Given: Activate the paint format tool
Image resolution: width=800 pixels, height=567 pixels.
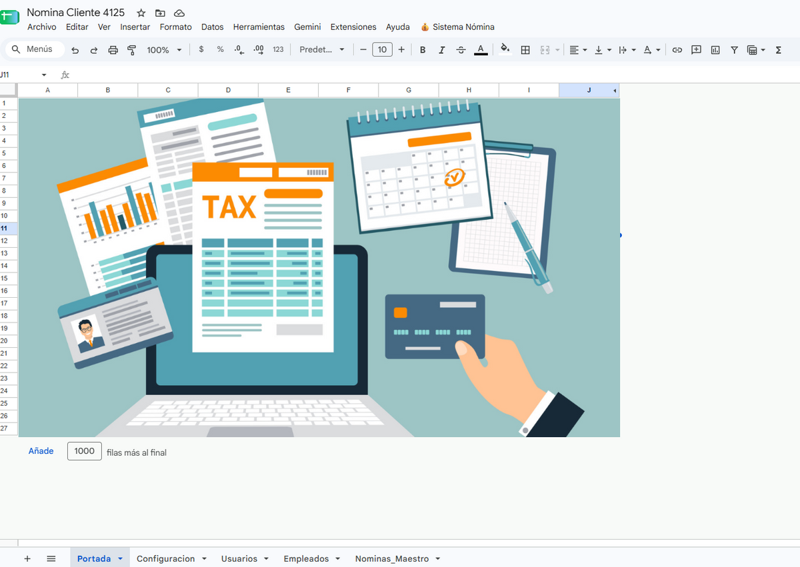Looking at the screenshot, I should coord(131,50).
